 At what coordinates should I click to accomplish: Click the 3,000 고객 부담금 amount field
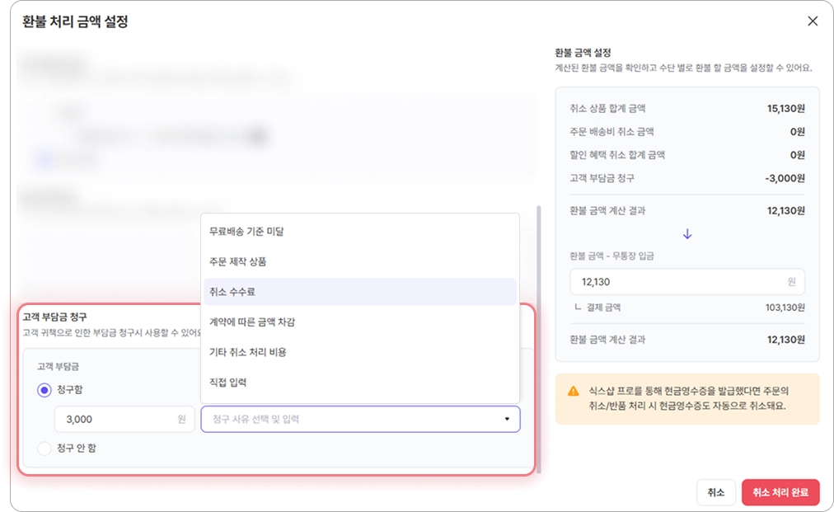[124, 420]
